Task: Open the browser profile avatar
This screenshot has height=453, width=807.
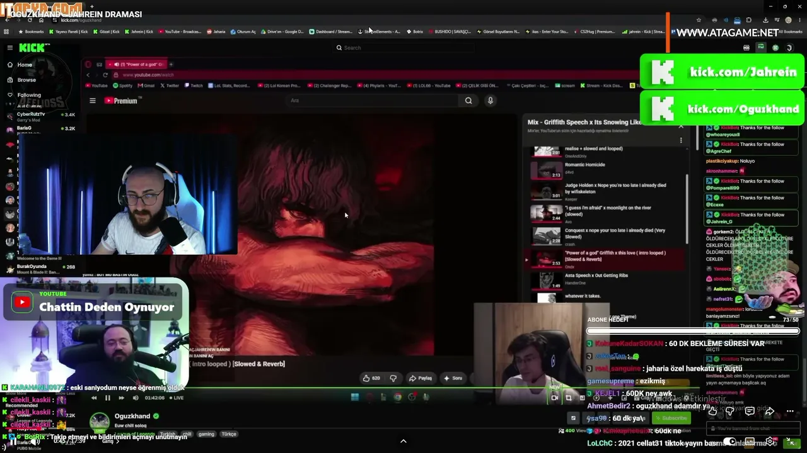Action: point(788,20)
